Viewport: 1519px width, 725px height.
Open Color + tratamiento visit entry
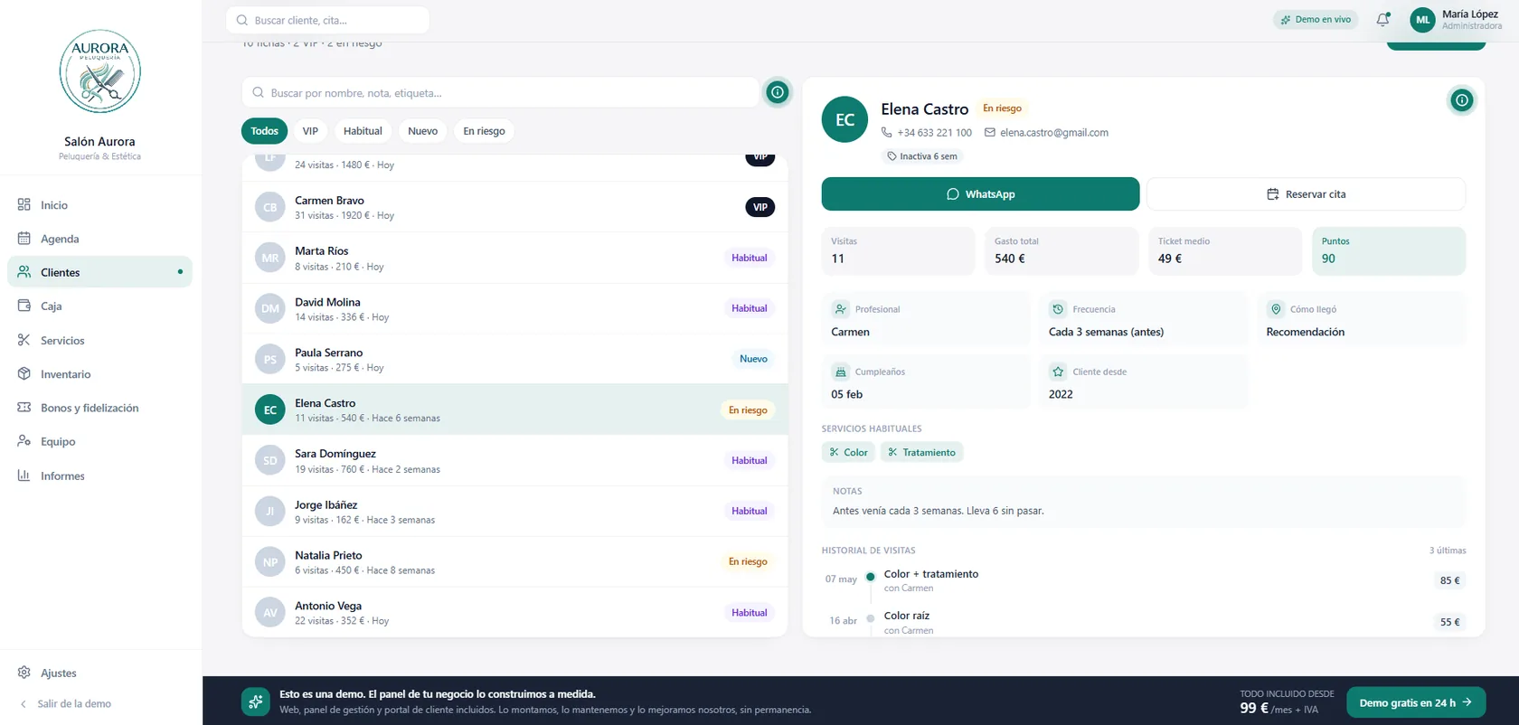(x=1144, y=580)
